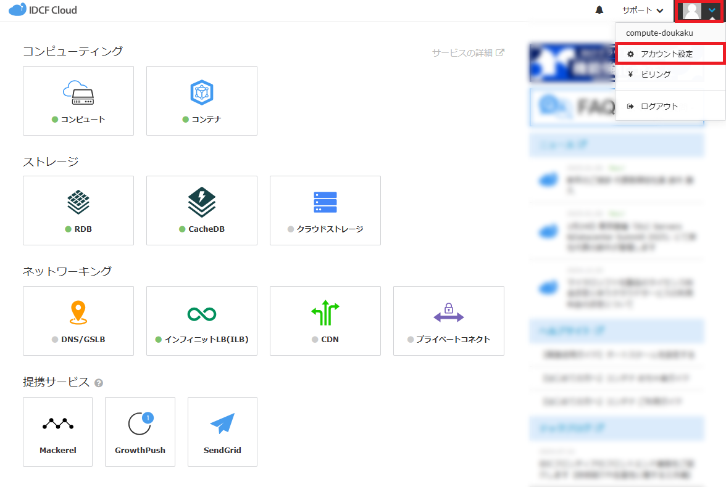Click ログアウト to sign out
726x487 pixels.
[659, 106]
